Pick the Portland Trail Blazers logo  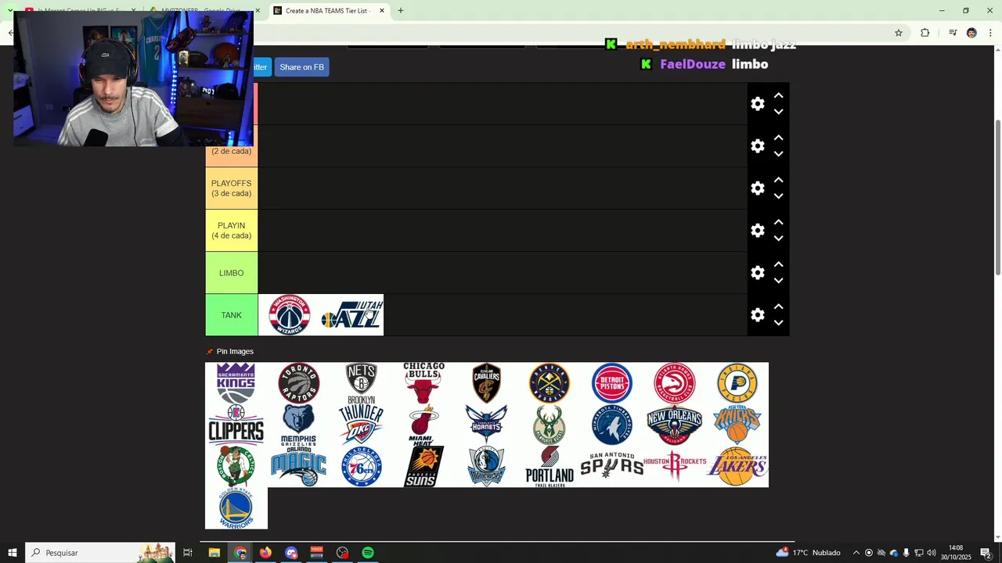coord(550,467)
